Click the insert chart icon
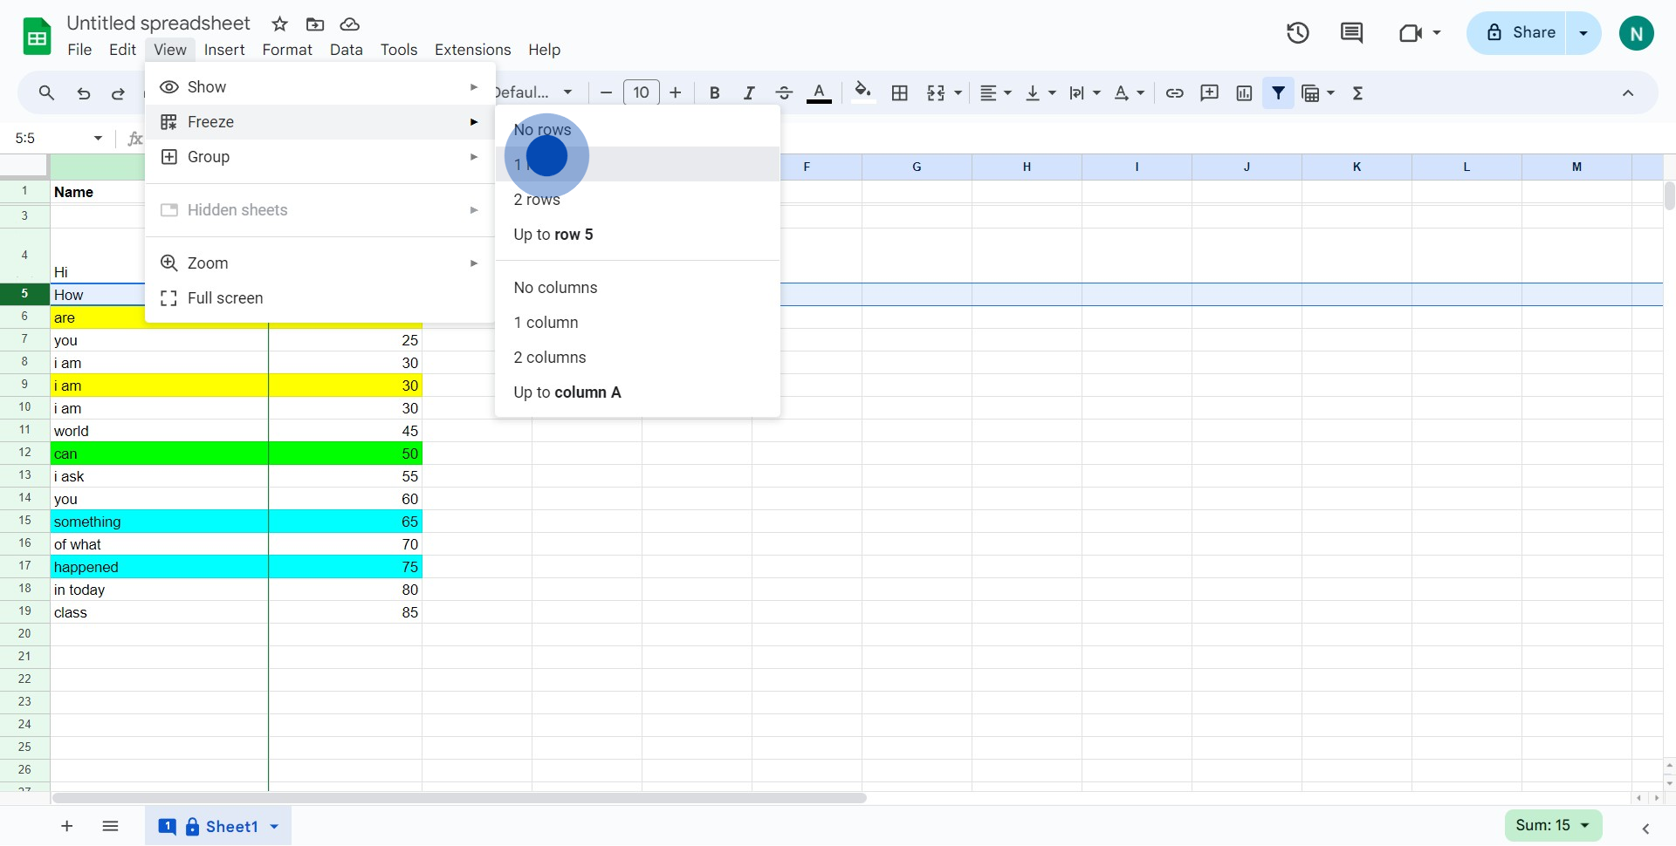1676x846 pixels. 1244,93
